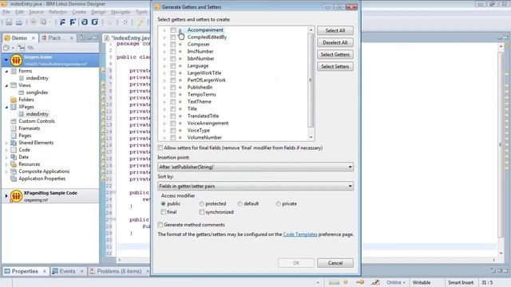
Task: Open the Source menu
Action: point(36,12)
